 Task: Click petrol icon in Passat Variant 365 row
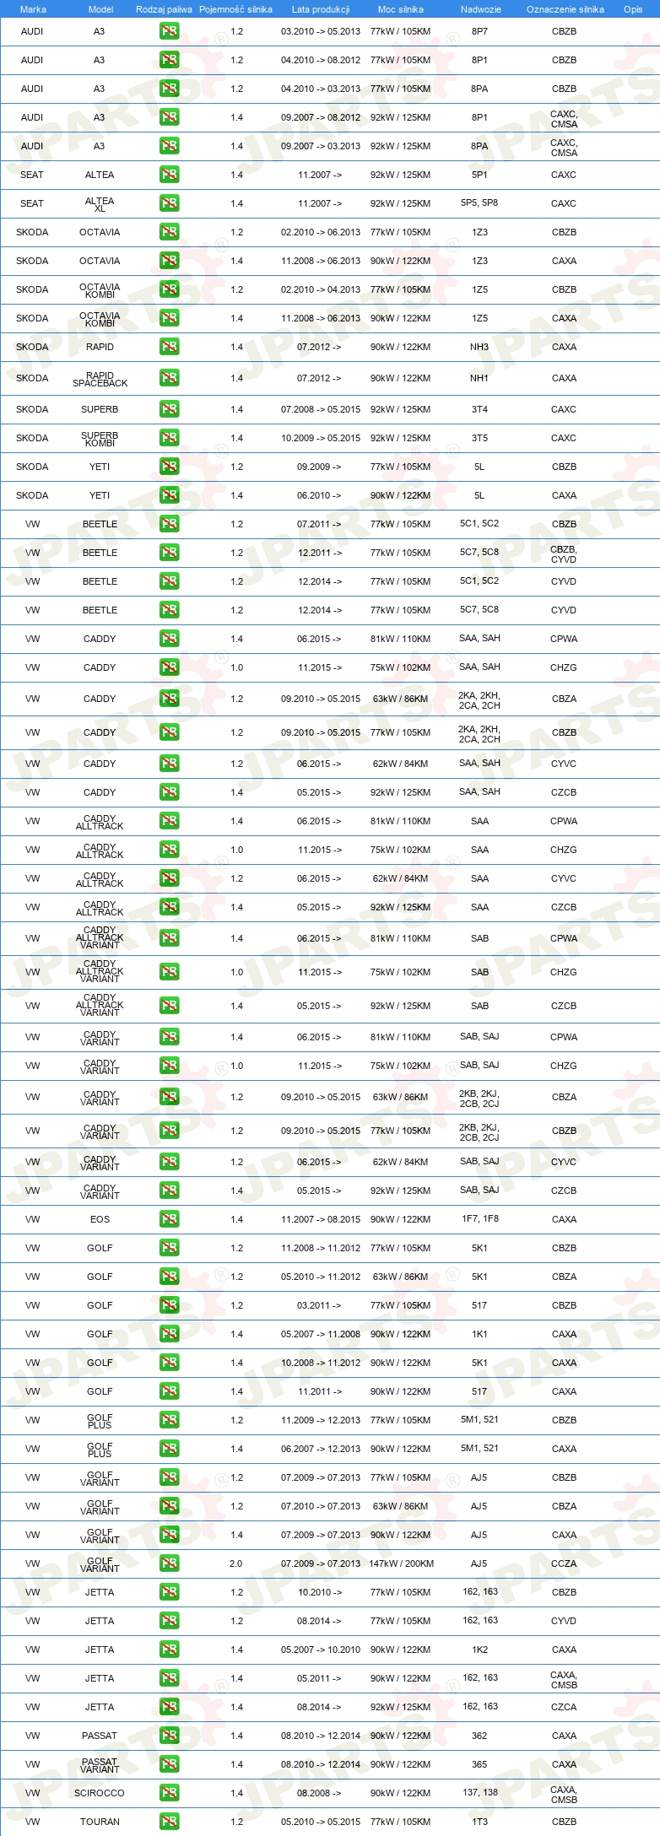pos(169,1765)
